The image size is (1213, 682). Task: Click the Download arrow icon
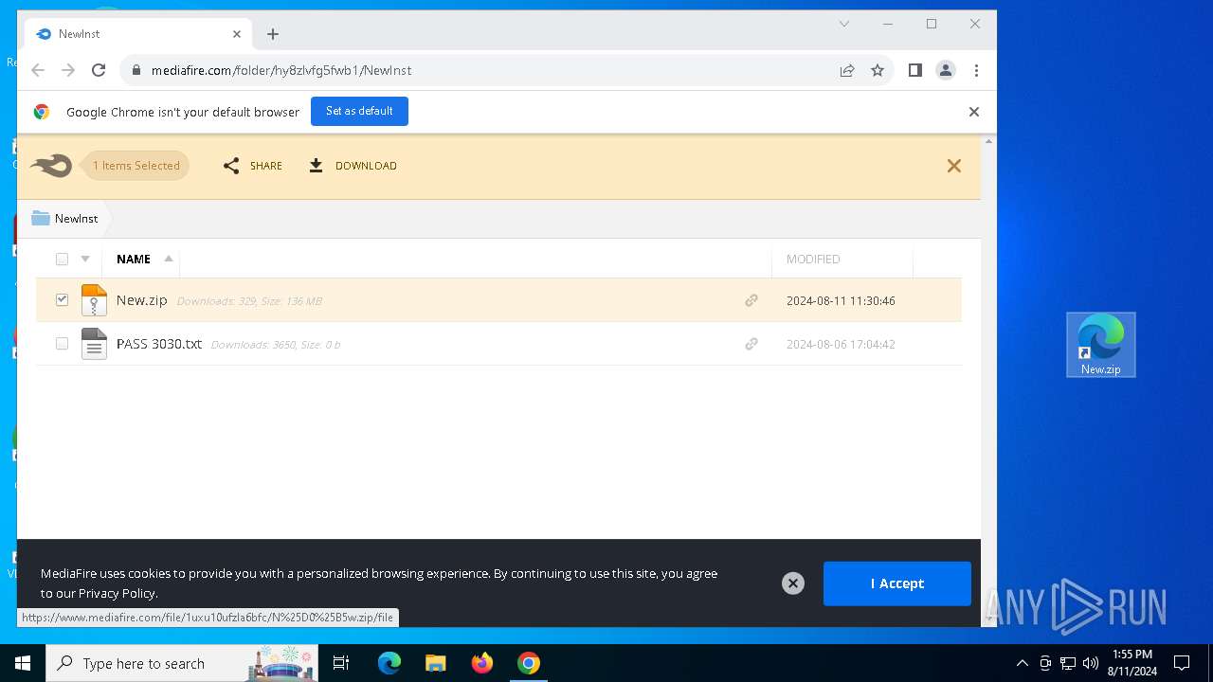click(x=316, y=166)
